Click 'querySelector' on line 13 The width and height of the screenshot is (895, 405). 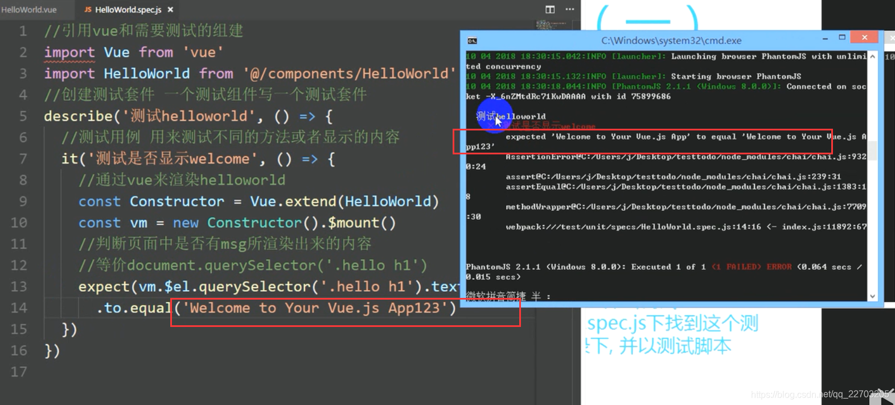point(254,287)
